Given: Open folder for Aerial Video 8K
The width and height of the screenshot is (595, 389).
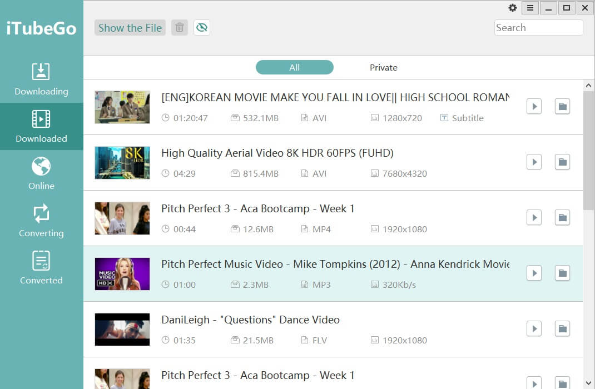Looking at the screenshot, I should [x=562, y=162].
